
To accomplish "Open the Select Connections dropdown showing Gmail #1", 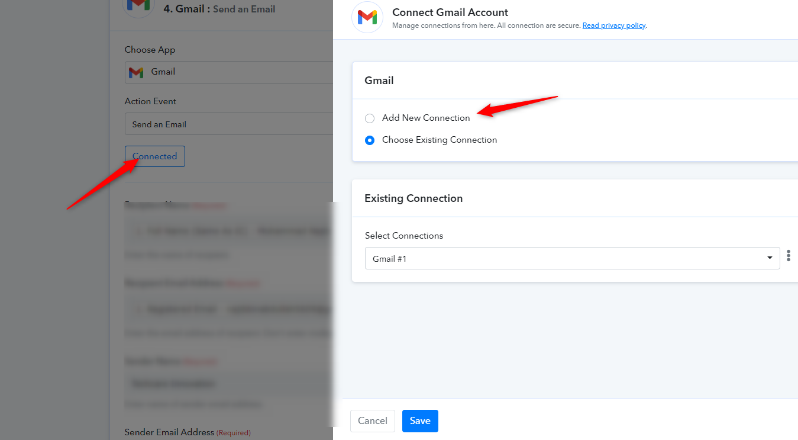I will coord(572,258).
